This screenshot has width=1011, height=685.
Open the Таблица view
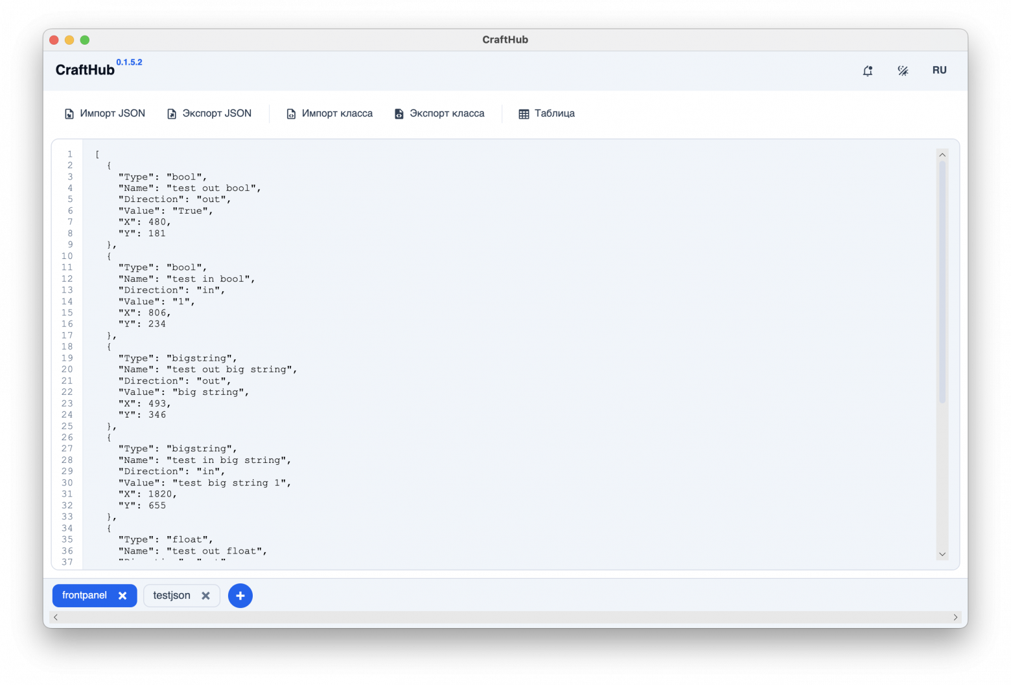pos(555,113)
